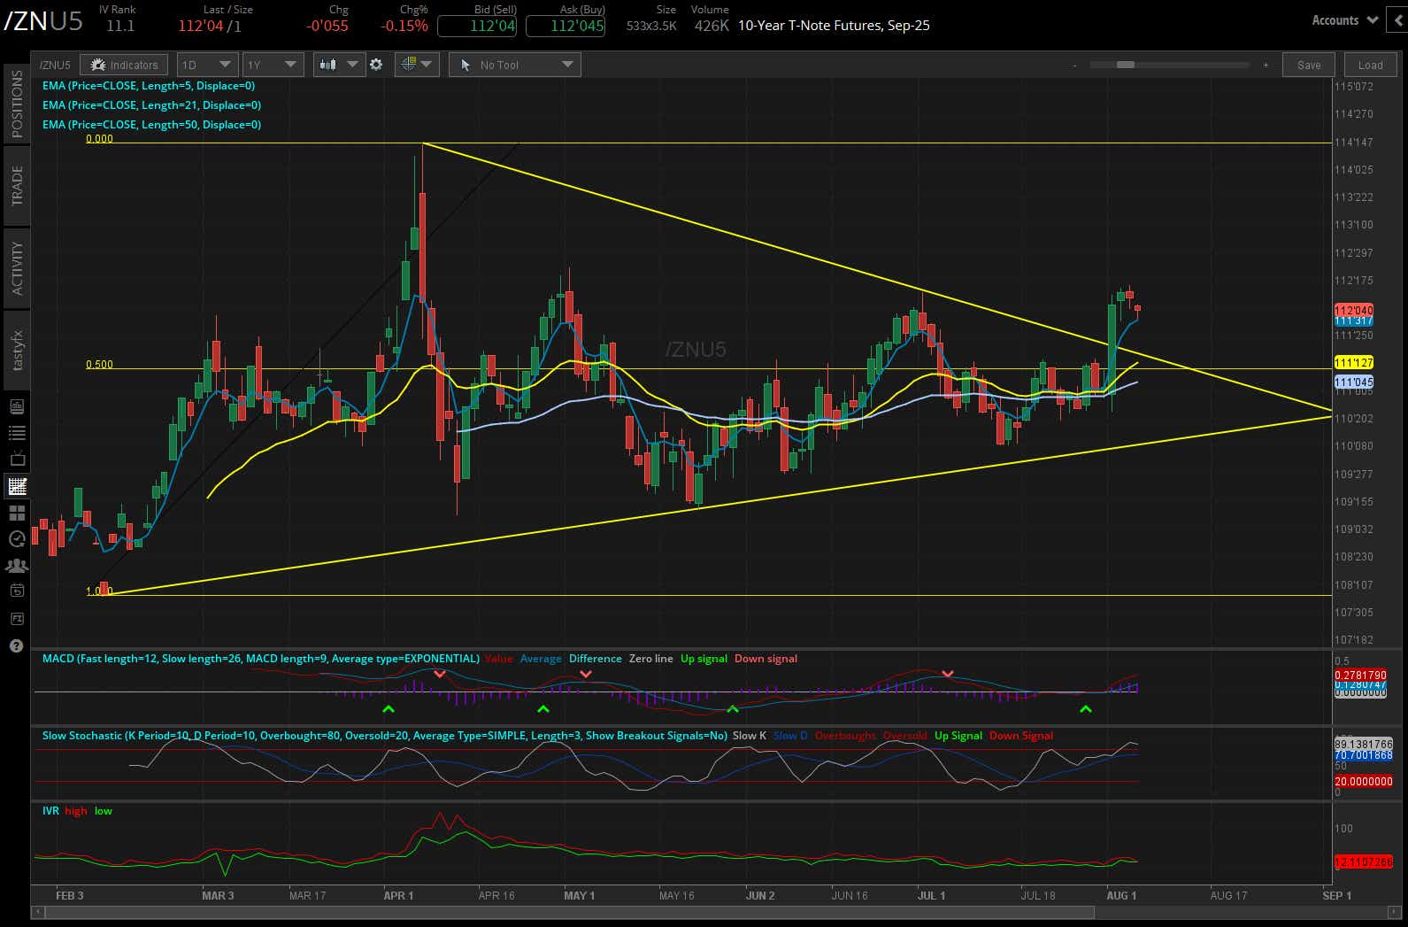Click the Save chart button
The image size is (1408, 927).
click(1309, 65)
